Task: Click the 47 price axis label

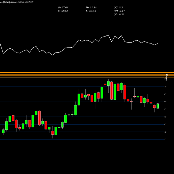Action: point(165,124)
